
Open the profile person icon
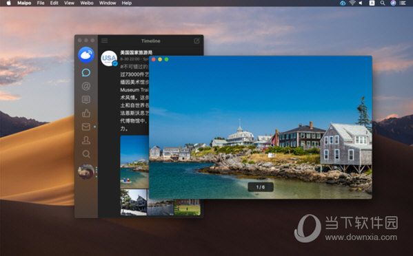tap(86, 140)
